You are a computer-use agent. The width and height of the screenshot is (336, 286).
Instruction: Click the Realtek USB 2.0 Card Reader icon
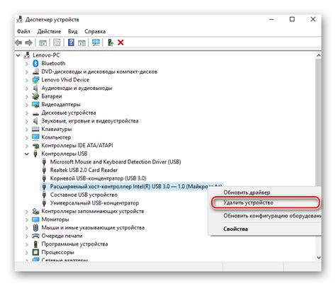coord(44,170)
